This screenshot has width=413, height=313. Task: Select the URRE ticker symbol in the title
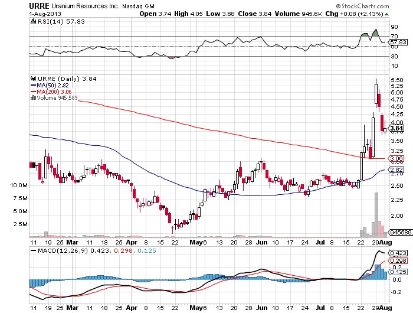click(40, 6)
